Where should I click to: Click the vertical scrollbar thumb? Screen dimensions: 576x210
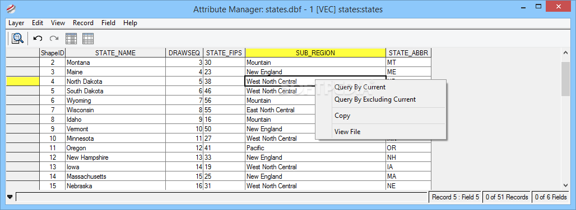tap(565, 79)
